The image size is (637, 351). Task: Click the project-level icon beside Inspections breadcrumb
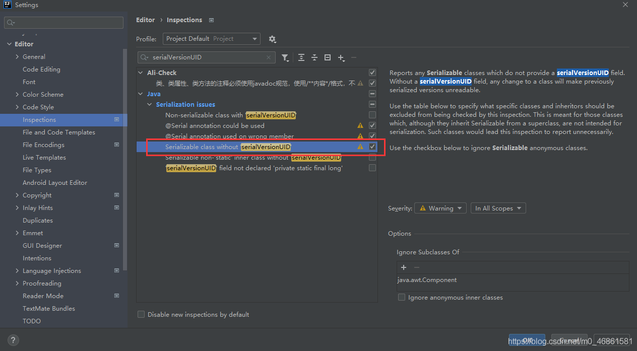coord(211,20)
